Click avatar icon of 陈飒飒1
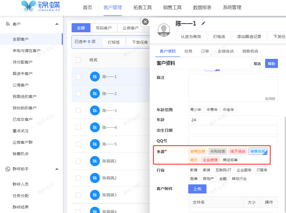The image size is (286, 213). point(95,161)
